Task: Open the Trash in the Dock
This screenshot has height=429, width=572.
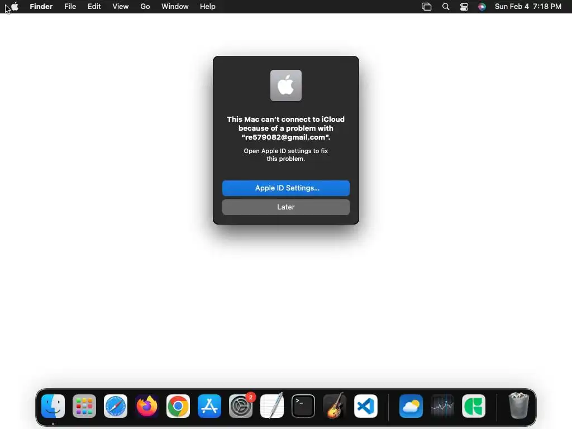Action: pyautogui.click(x=518, y=406)
